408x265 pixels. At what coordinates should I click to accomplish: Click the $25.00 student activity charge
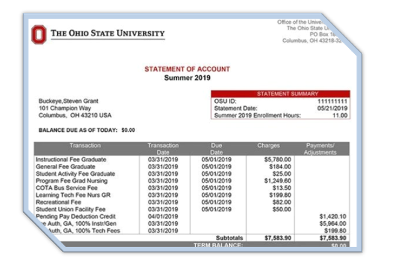[x=282, y=173]
